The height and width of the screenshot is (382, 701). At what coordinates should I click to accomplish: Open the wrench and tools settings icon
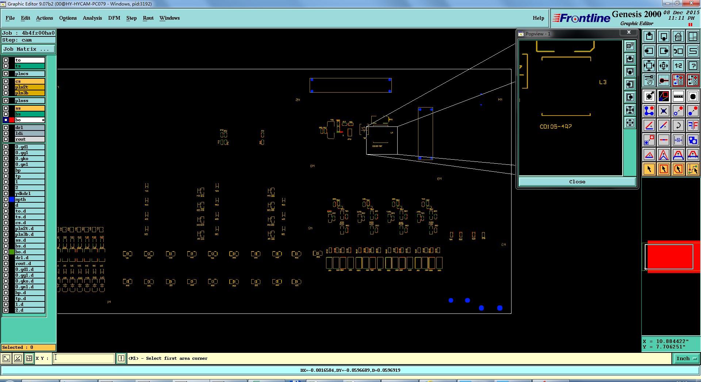pos(649,80)
